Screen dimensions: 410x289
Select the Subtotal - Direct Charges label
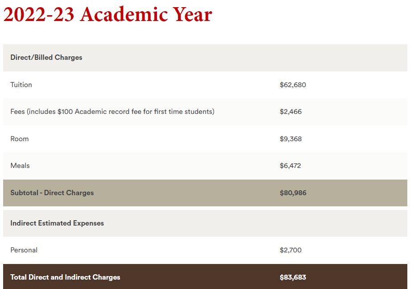[52, 193]
